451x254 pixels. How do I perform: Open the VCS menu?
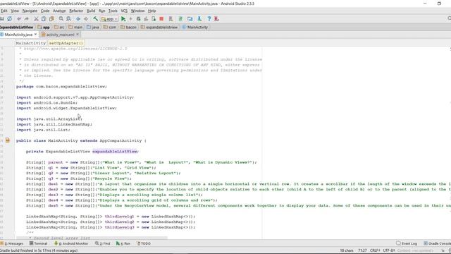(124, 11)
